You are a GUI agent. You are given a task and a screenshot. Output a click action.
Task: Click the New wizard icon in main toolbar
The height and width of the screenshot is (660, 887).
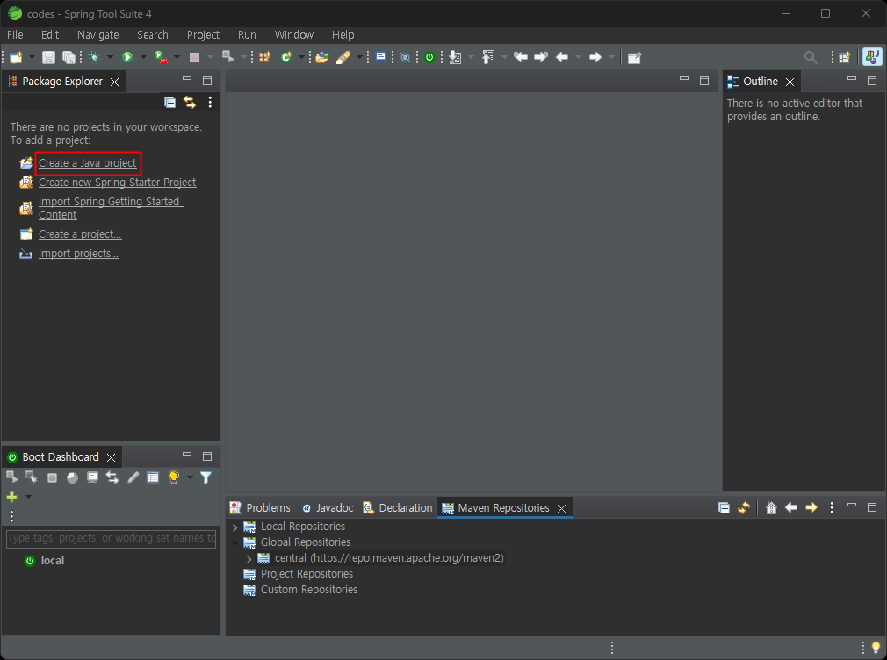click(16, 57)
